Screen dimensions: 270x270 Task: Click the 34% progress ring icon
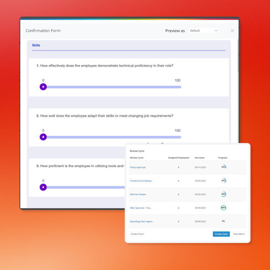(223, 167)
